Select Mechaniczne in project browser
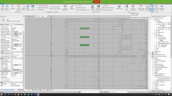 [157, 51]
